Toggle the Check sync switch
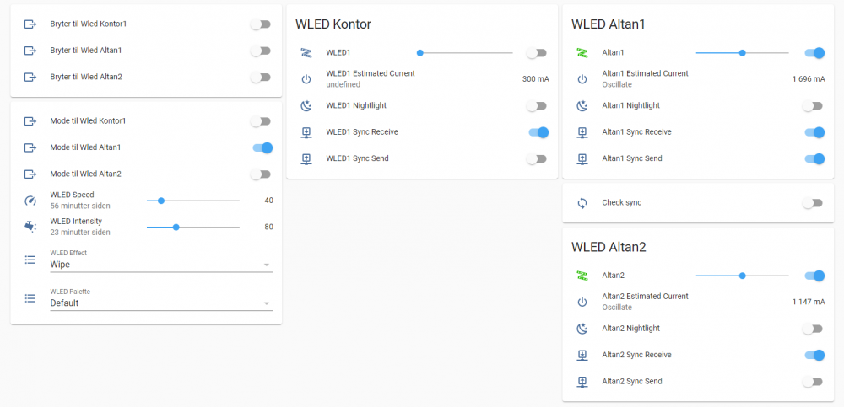The image size is (844, 407). [x=811, y=203]
